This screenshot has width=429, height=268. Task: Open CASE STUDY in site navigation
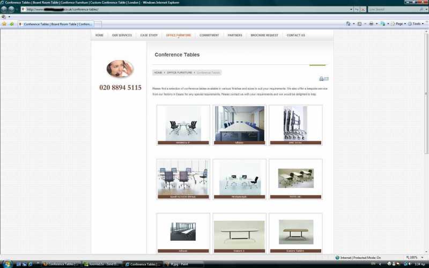[149, 35]
